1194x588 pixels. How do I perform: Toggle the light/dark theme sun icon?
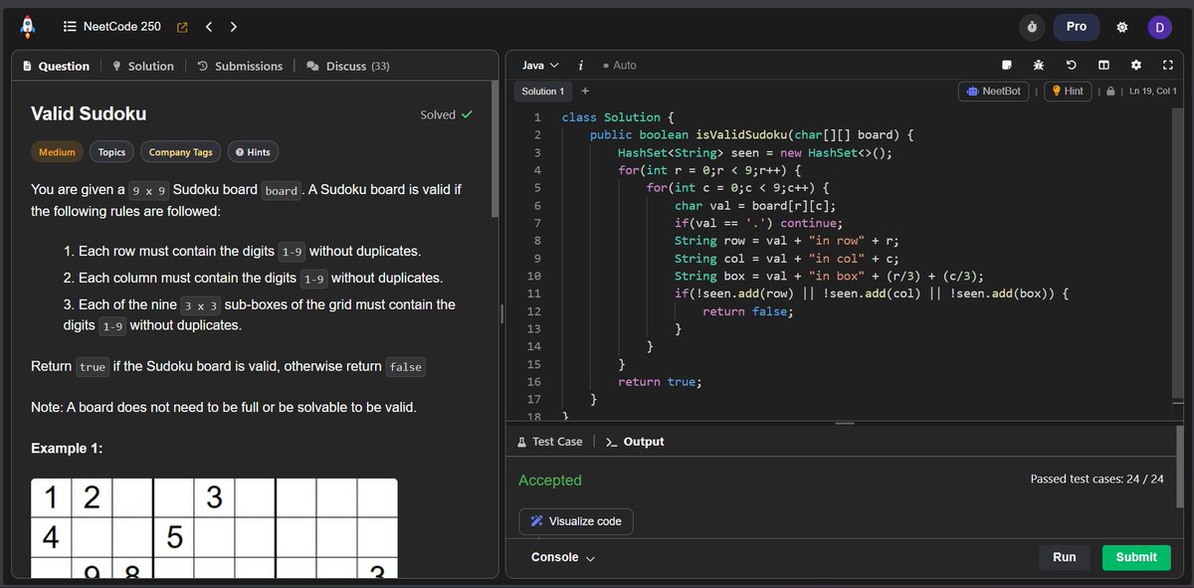point(1122,27)
